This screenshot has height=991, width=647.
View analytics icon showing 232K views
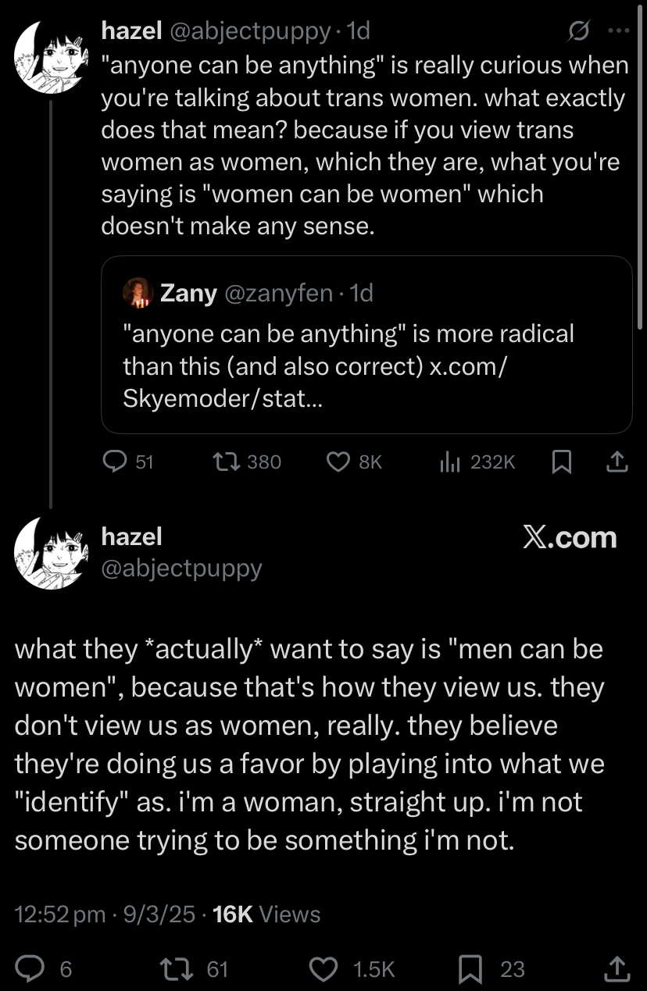450,462
